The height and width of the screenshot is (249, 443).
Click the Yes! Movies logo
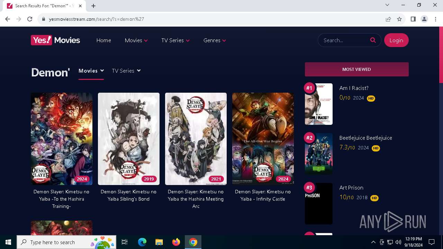[55, 40]
